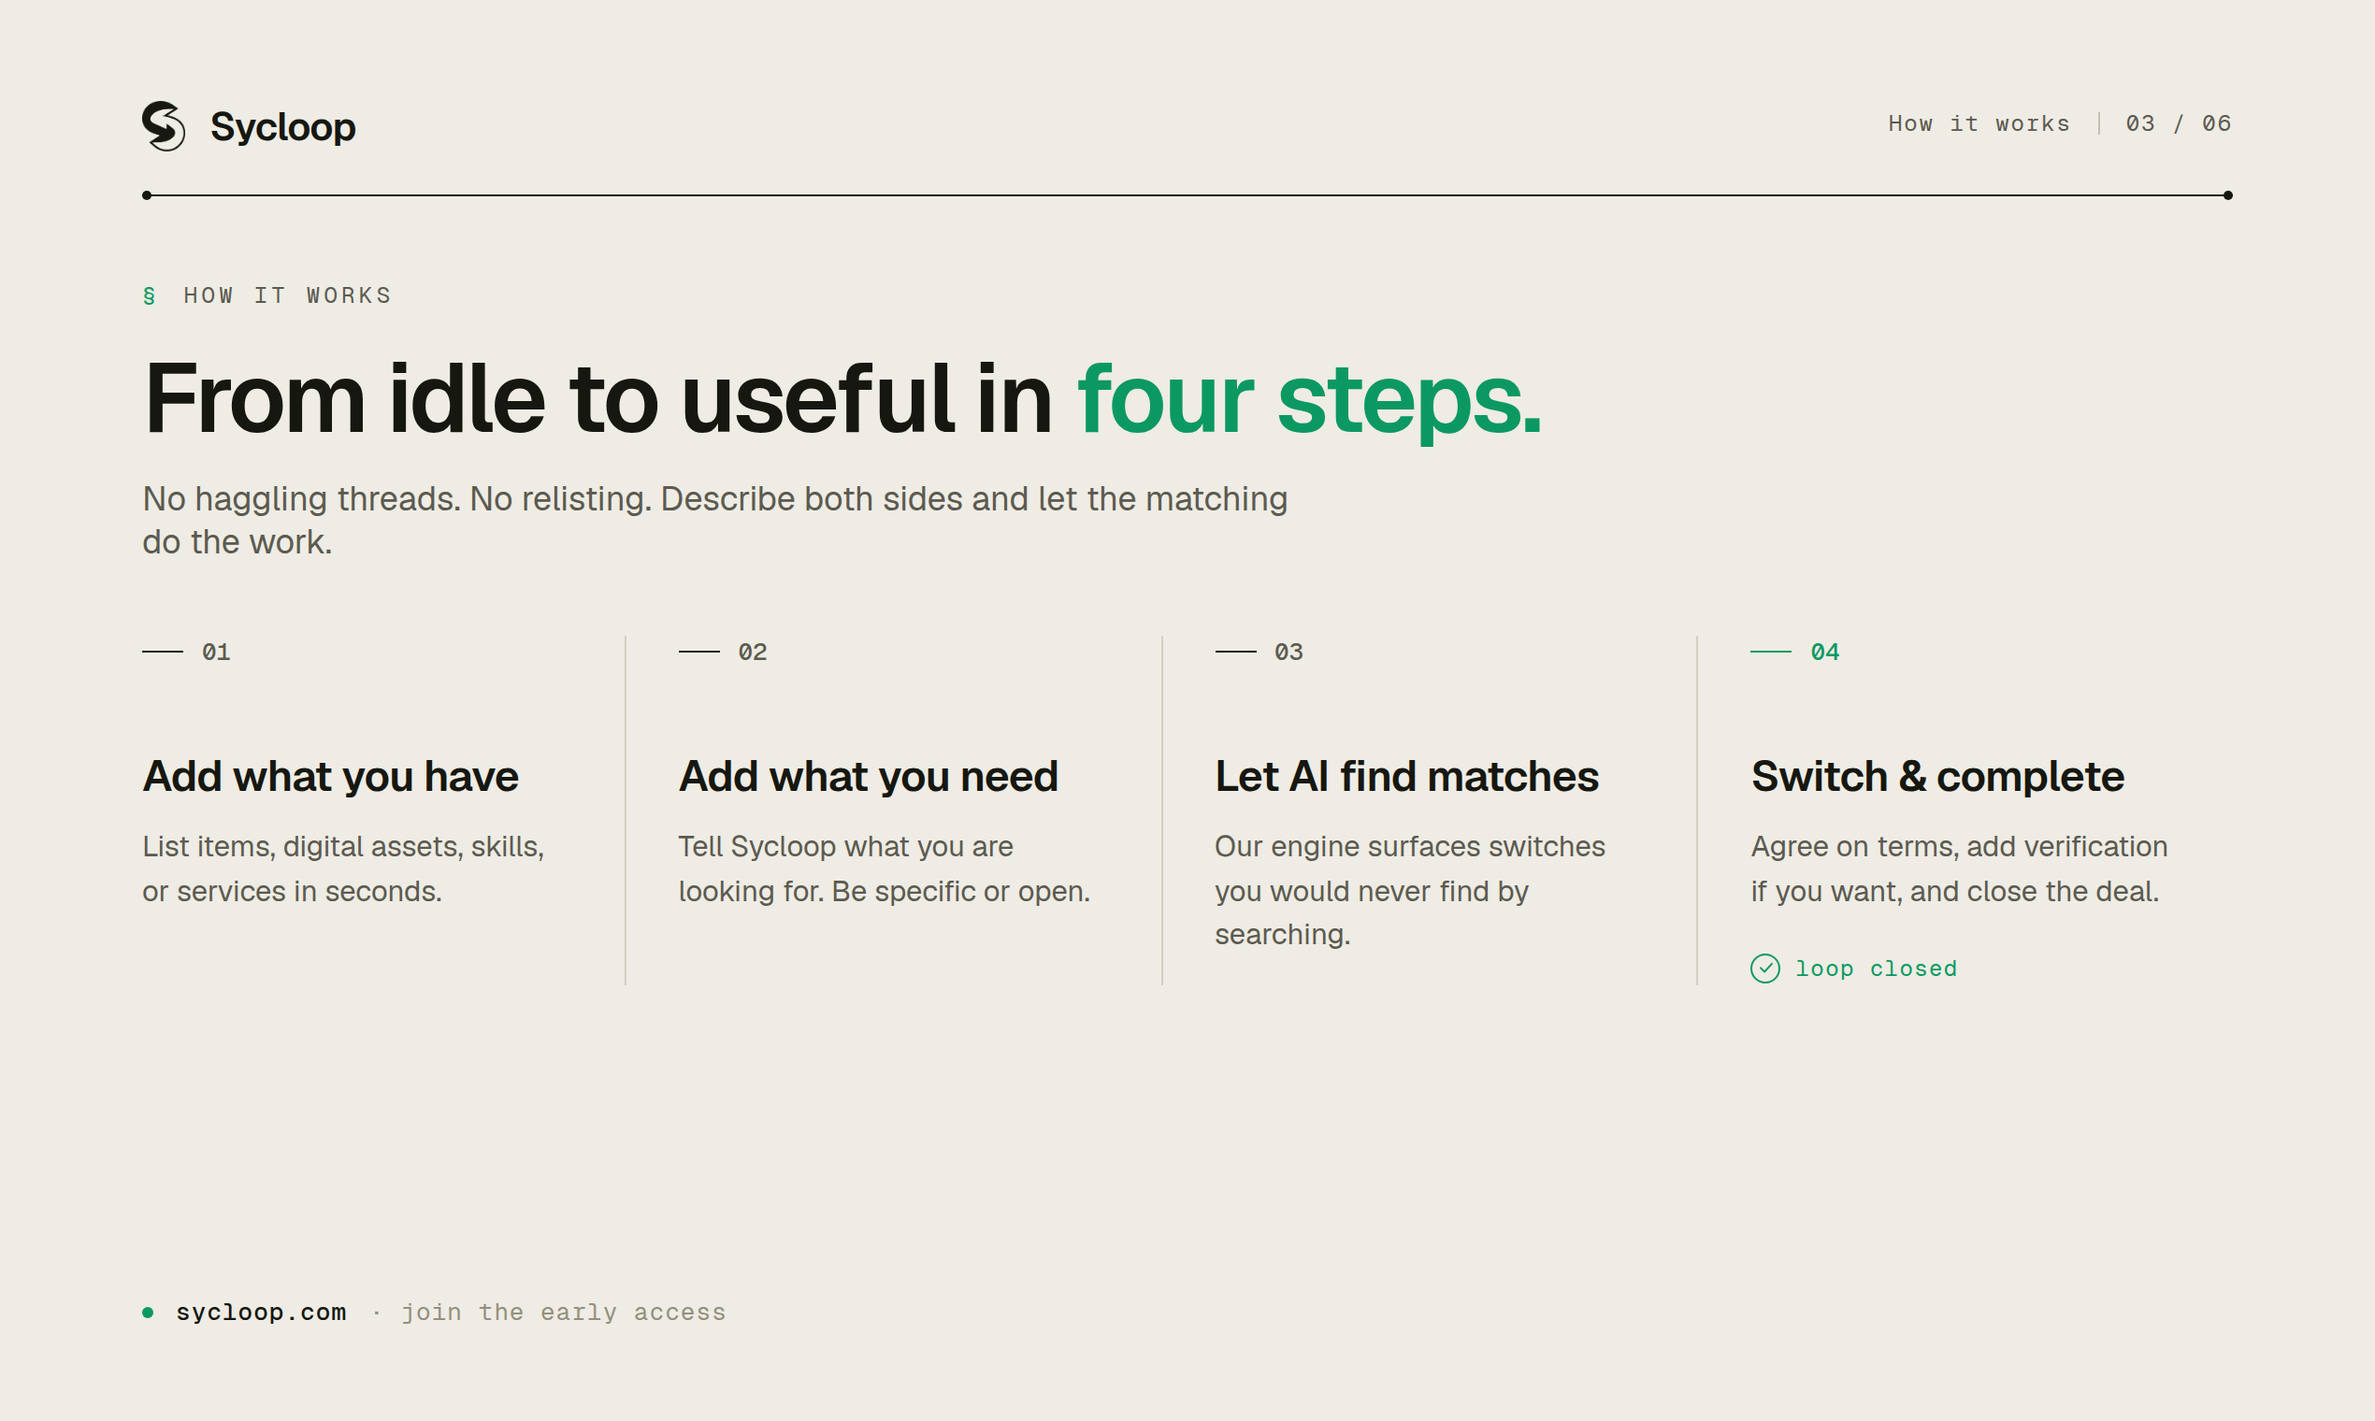Click 'Let AI find matches' heading
Image resolution: width=2375 pixels, height=1421 pixels.
pos(1407,777)
